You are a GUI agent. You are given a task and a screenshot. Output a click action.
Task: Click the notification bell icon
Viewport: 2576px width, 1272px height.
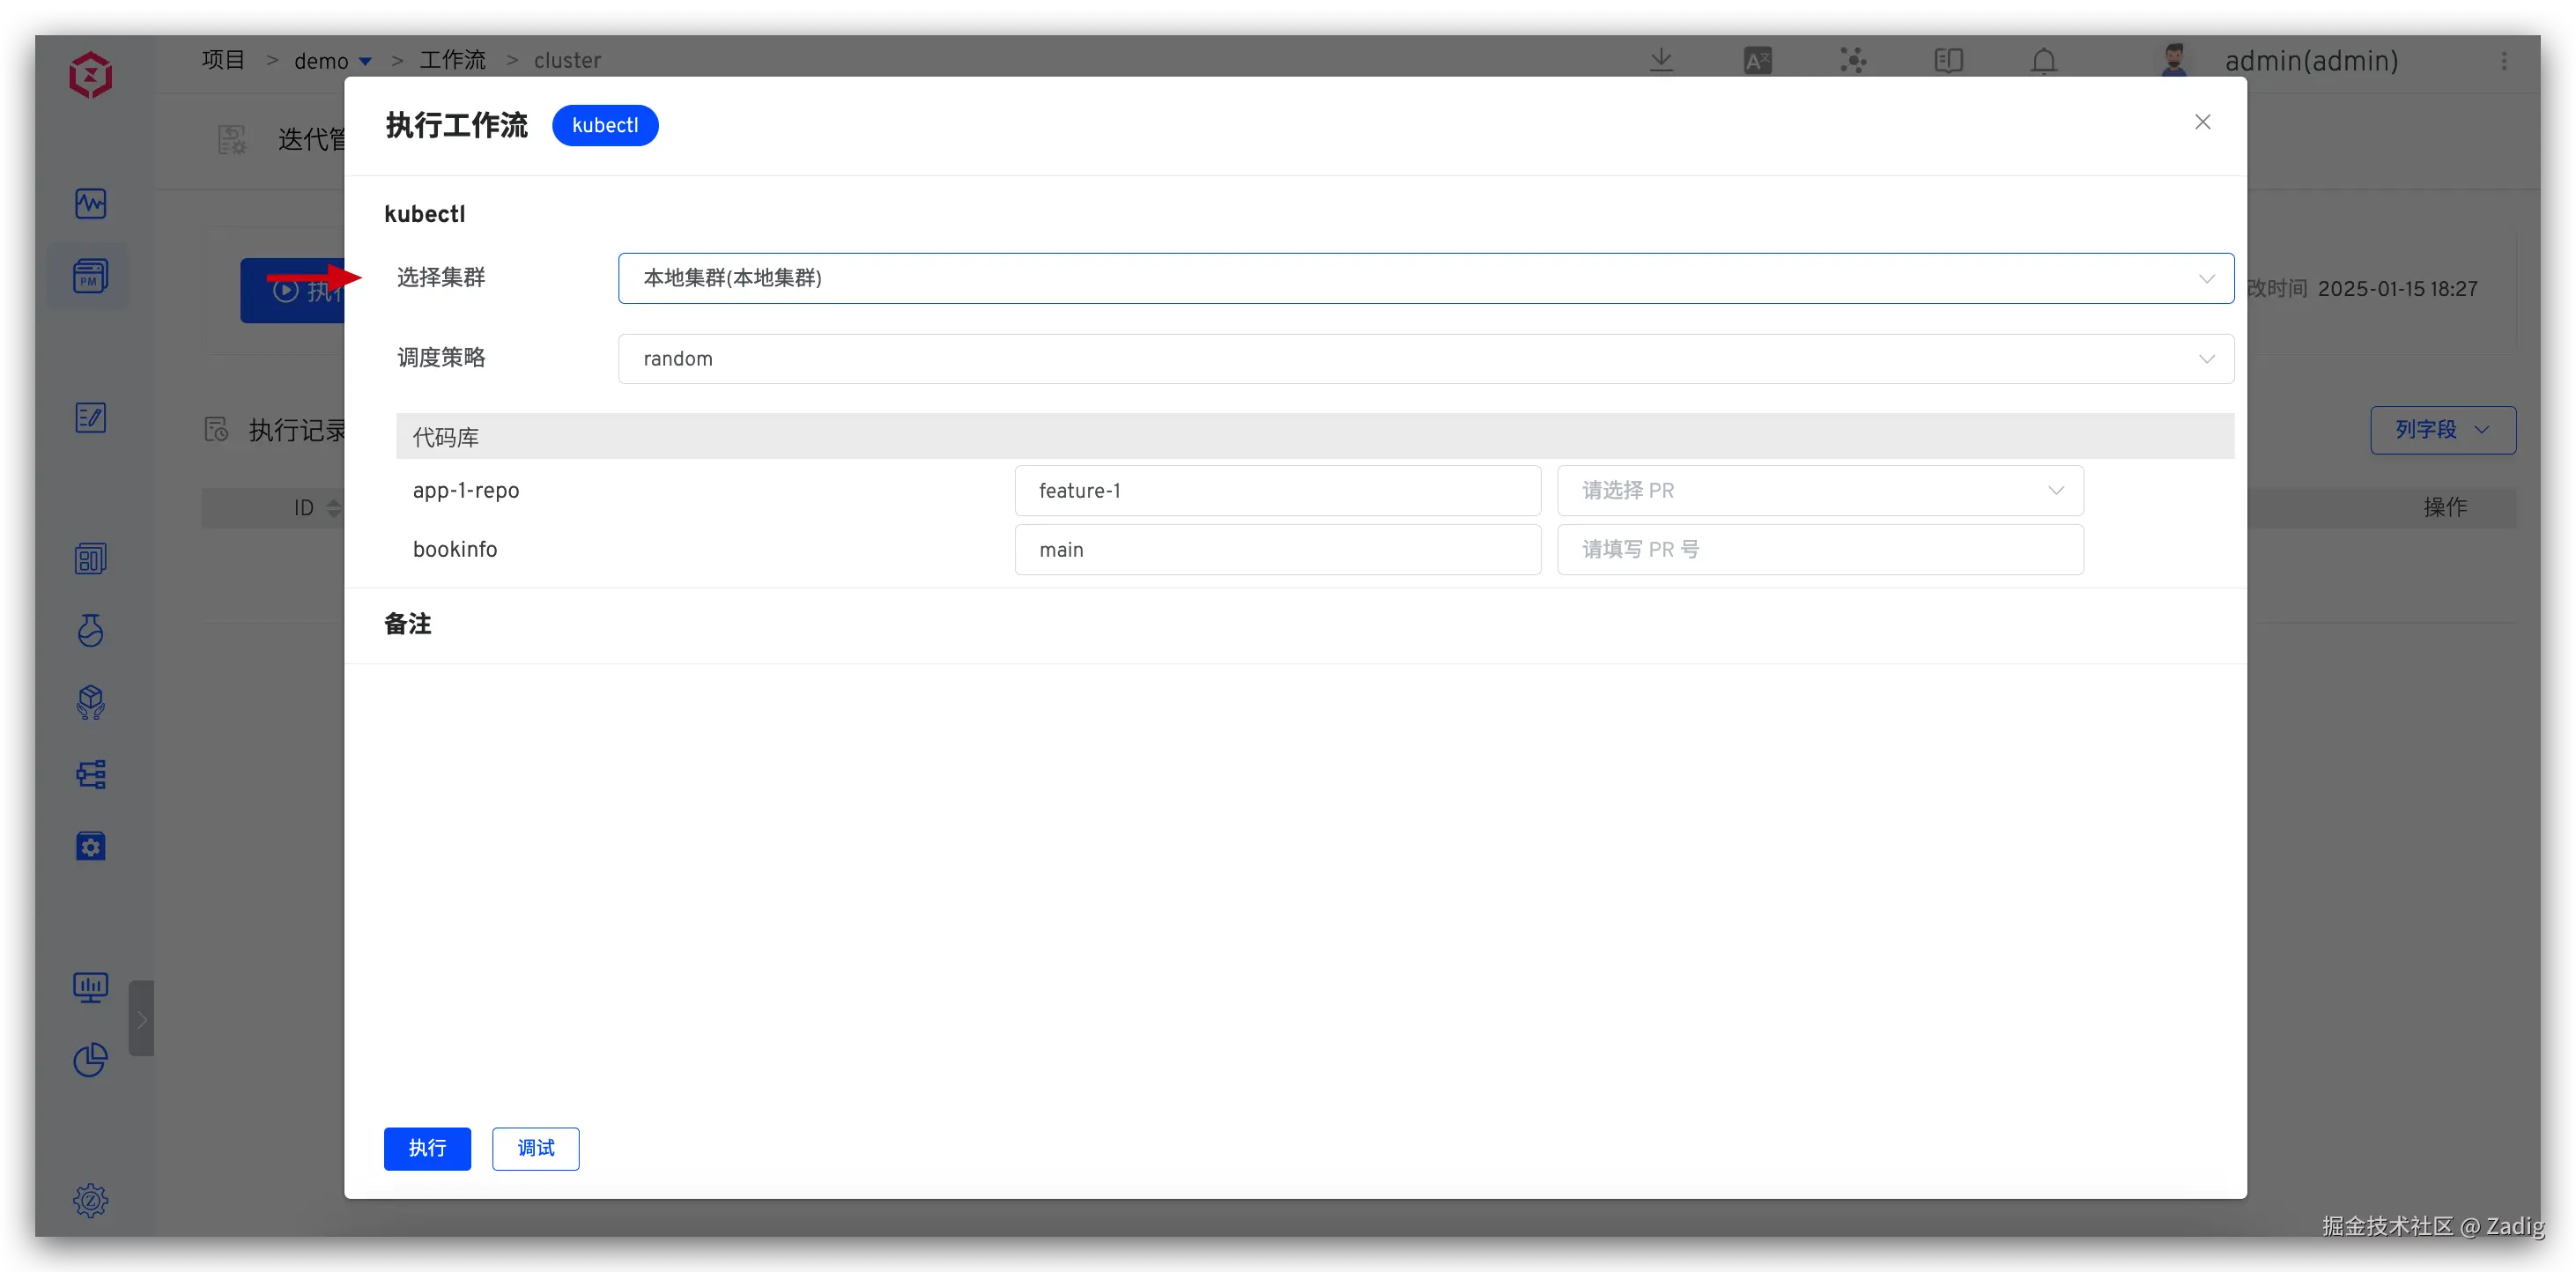tap(2043, 61)
